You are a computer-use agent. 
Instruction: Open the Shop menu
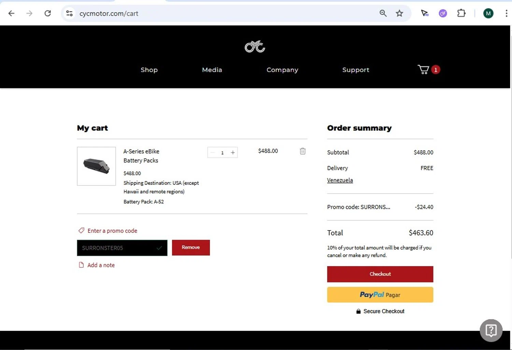point(149,70)
